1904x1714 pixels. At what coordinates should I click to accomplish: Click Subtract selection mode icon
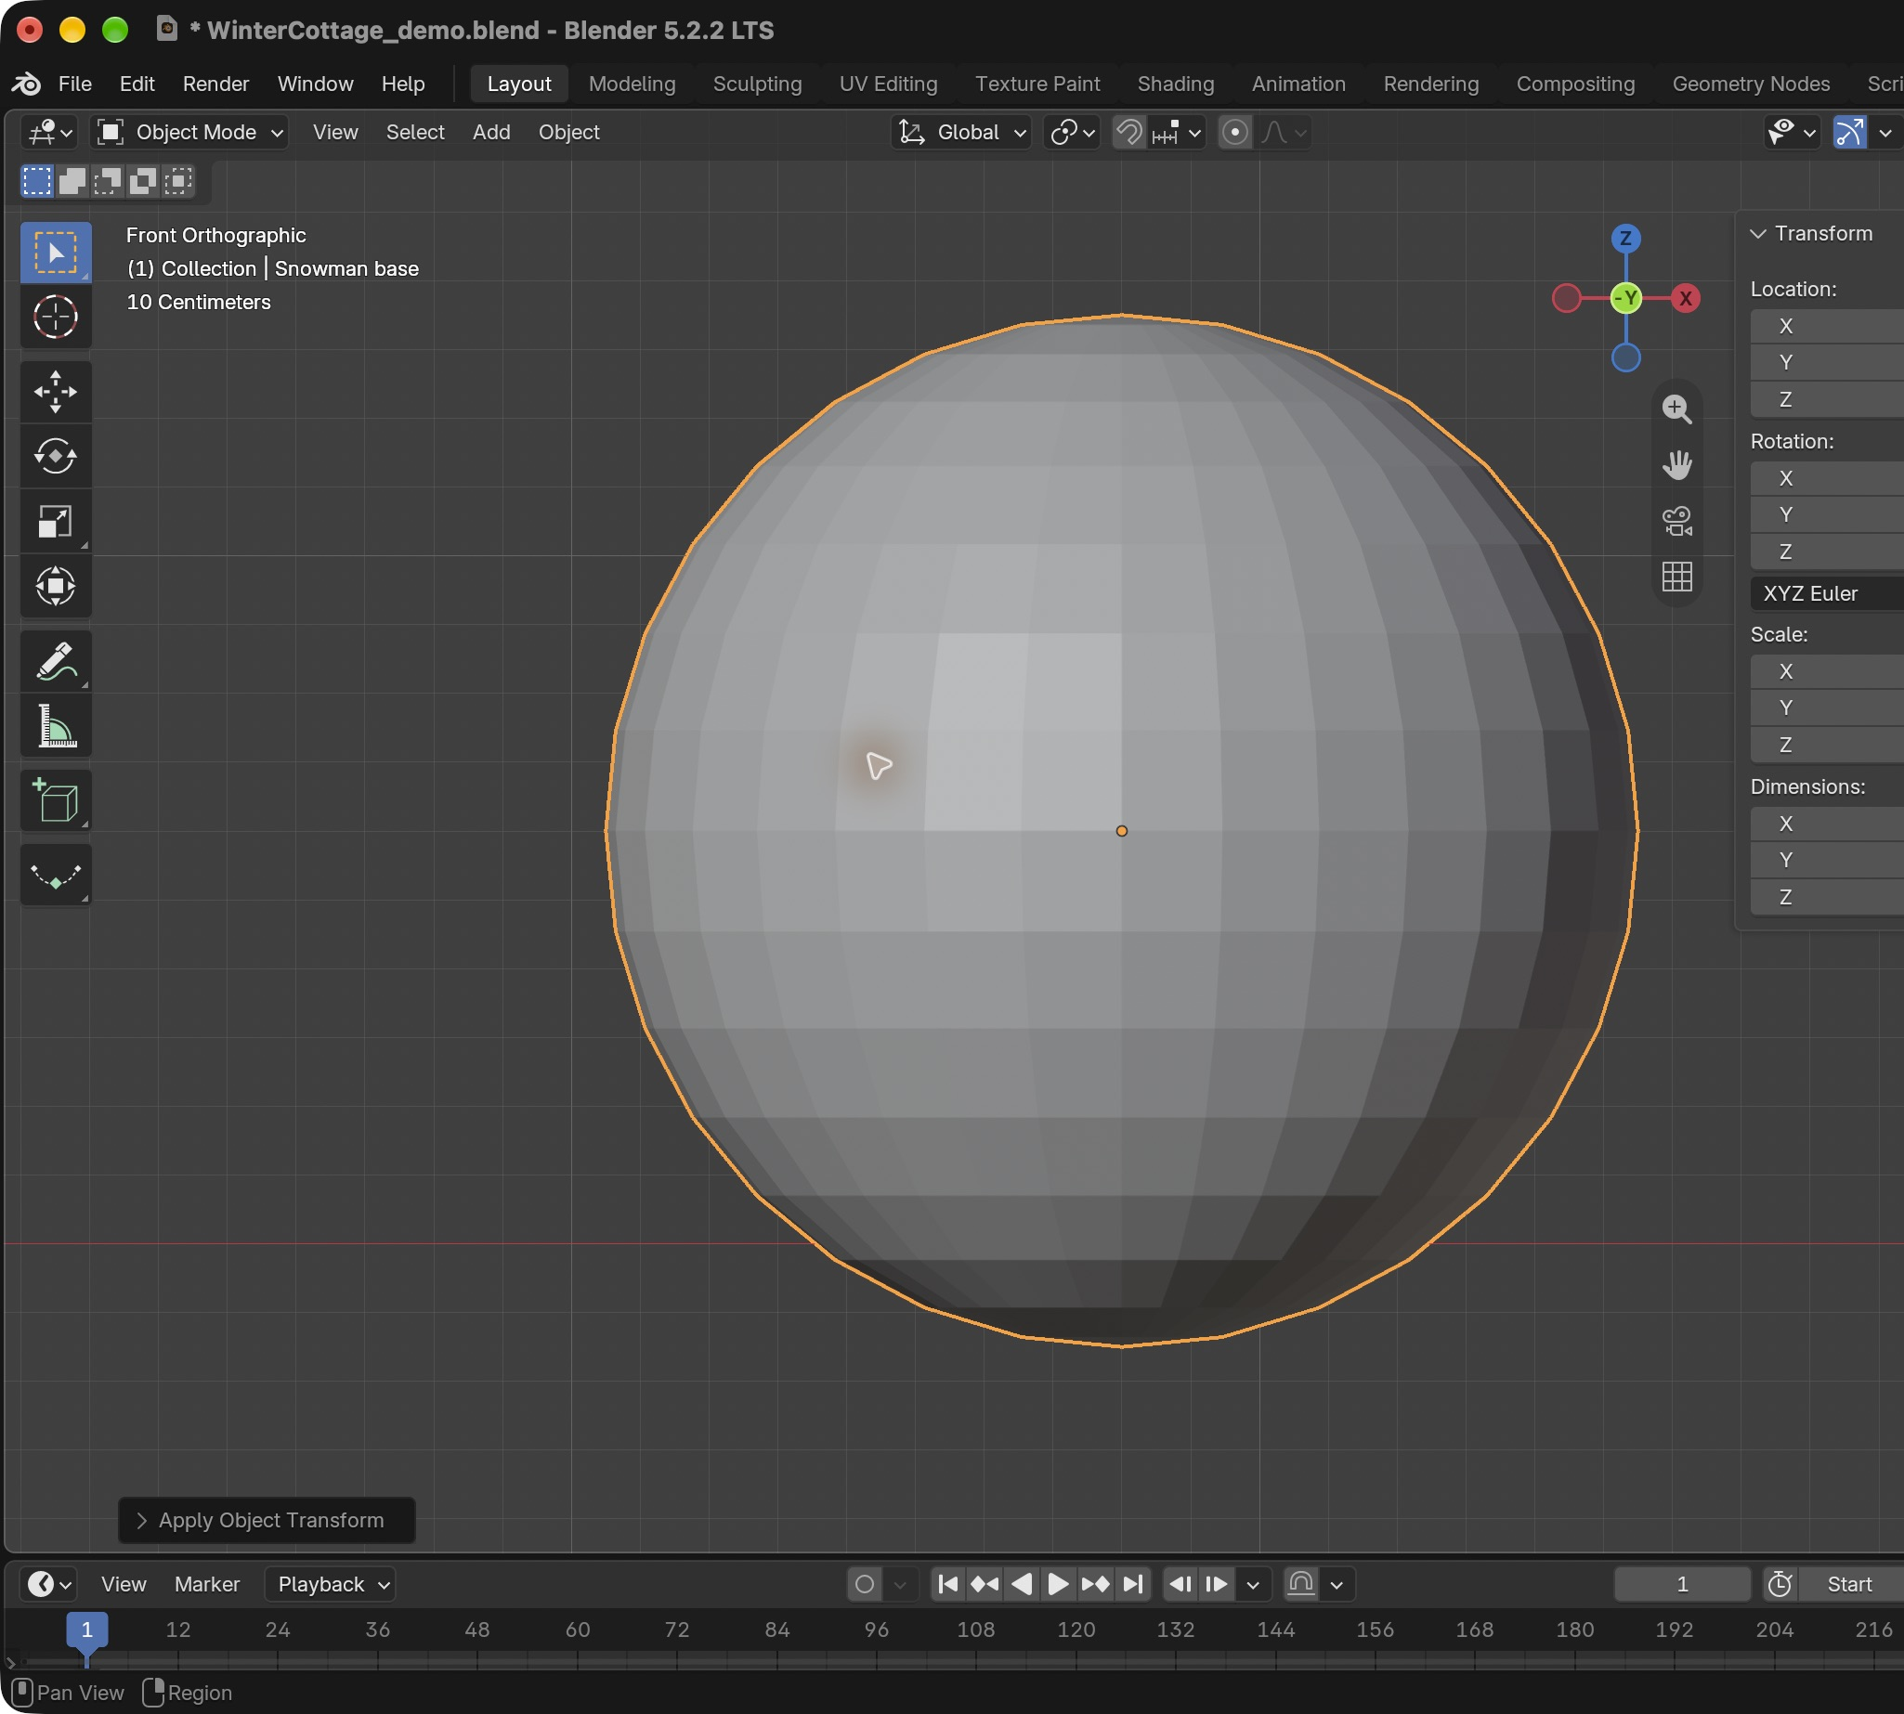point(109,180)
